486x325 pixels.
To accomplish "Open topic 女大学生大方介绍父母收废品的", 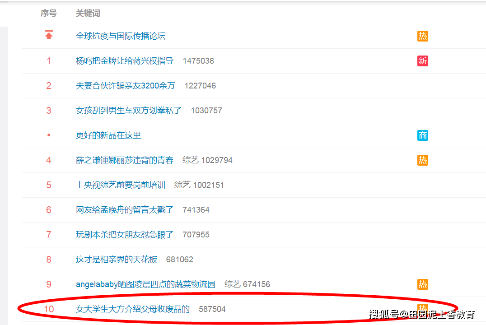I will pos(133,309).
